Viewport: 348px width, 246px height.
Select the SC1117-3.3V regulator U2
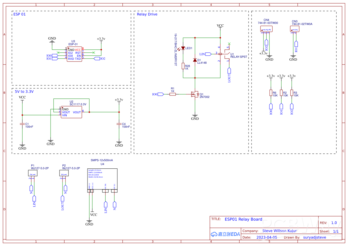coord(71,112)
